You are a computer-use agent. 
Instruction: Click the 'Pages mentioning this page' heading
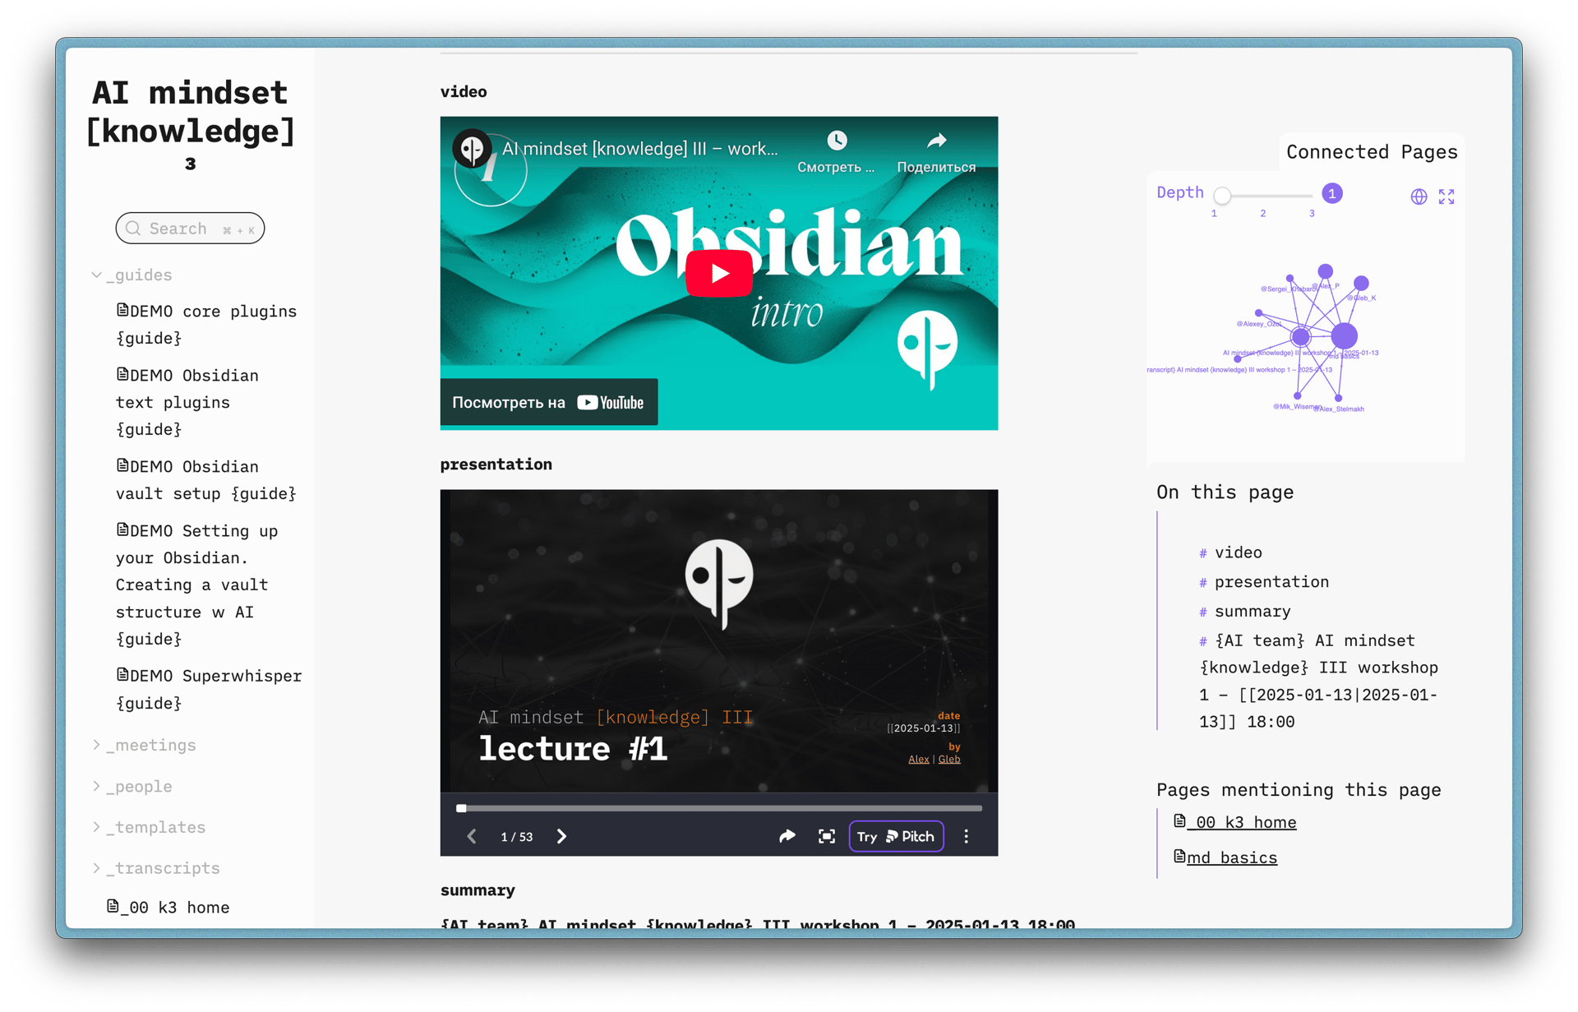coord(1299,790)
